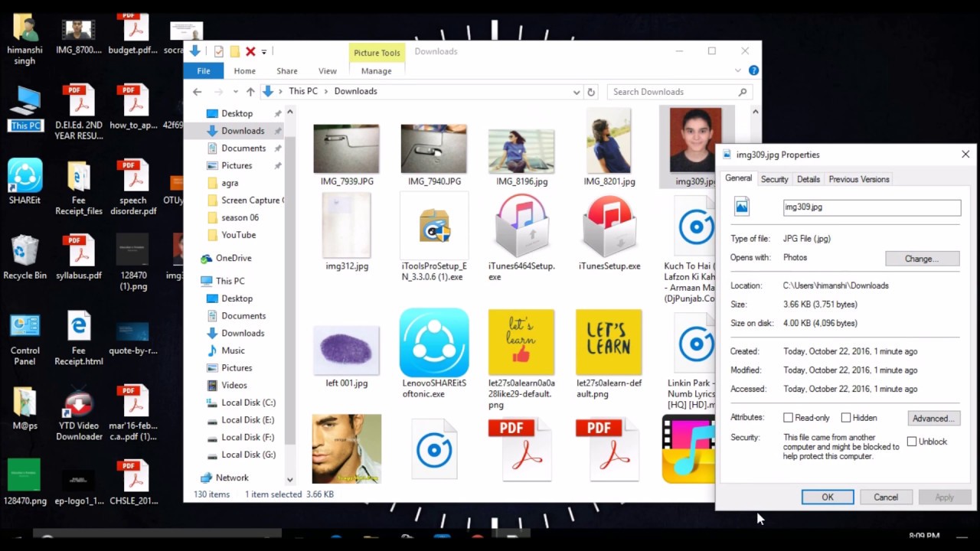Click the Help question mark icon
The image size is (980, 551).
point(754,70)
